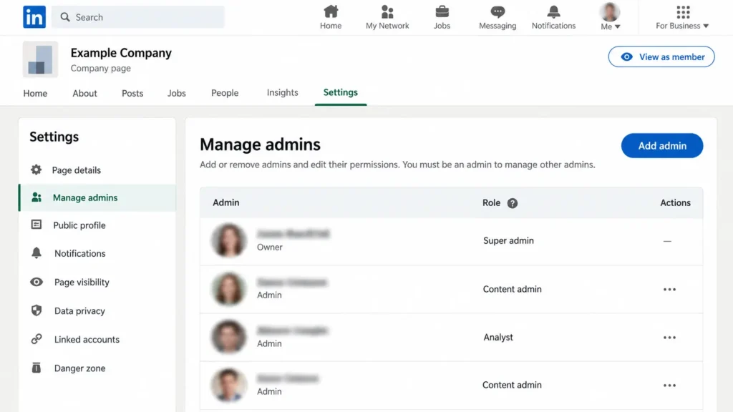Click the "Admin" column header
The width and height of the screenshot is (733, 412).
click(x=225, y=202)
